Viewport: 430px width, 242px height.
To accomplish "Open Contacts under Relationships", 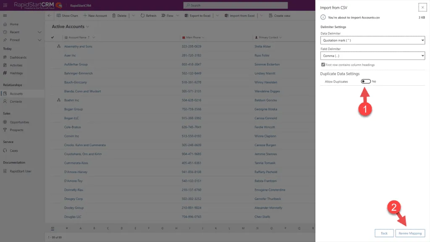I will (19, 101).
